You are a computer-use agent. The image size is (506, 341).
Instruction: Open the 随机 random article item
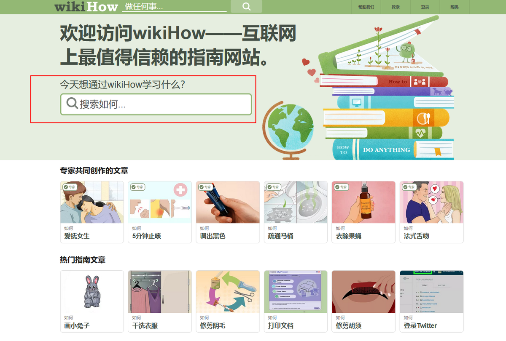click(x=455, y=7)
